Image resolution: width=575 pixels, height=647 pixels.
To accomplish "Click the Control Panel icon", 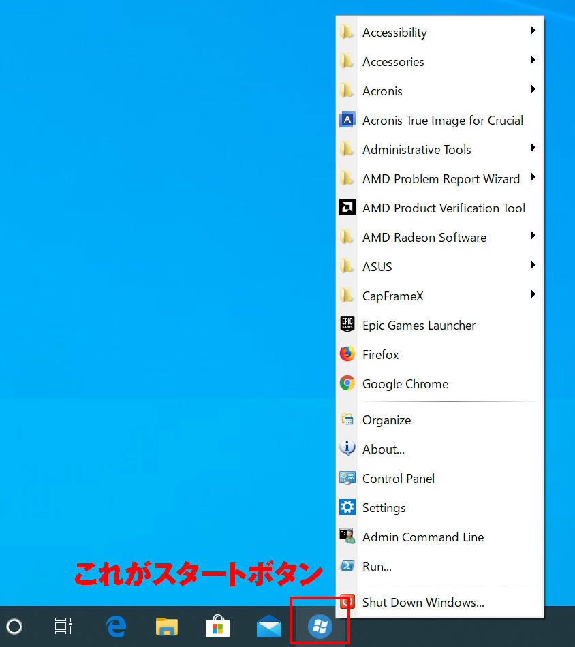I will click(347, 478).
